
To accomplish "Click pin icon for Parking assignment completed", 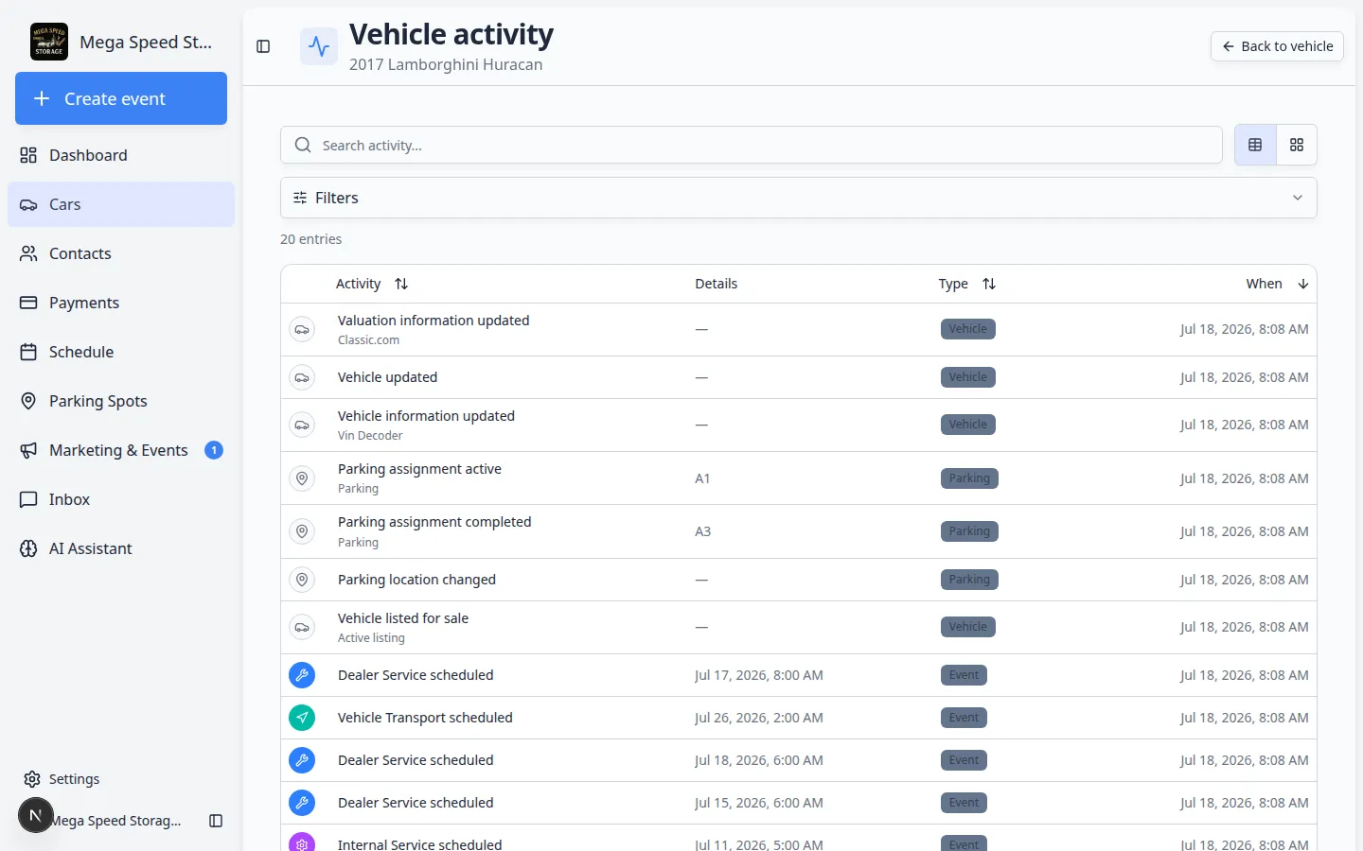I will pos(302,531).
